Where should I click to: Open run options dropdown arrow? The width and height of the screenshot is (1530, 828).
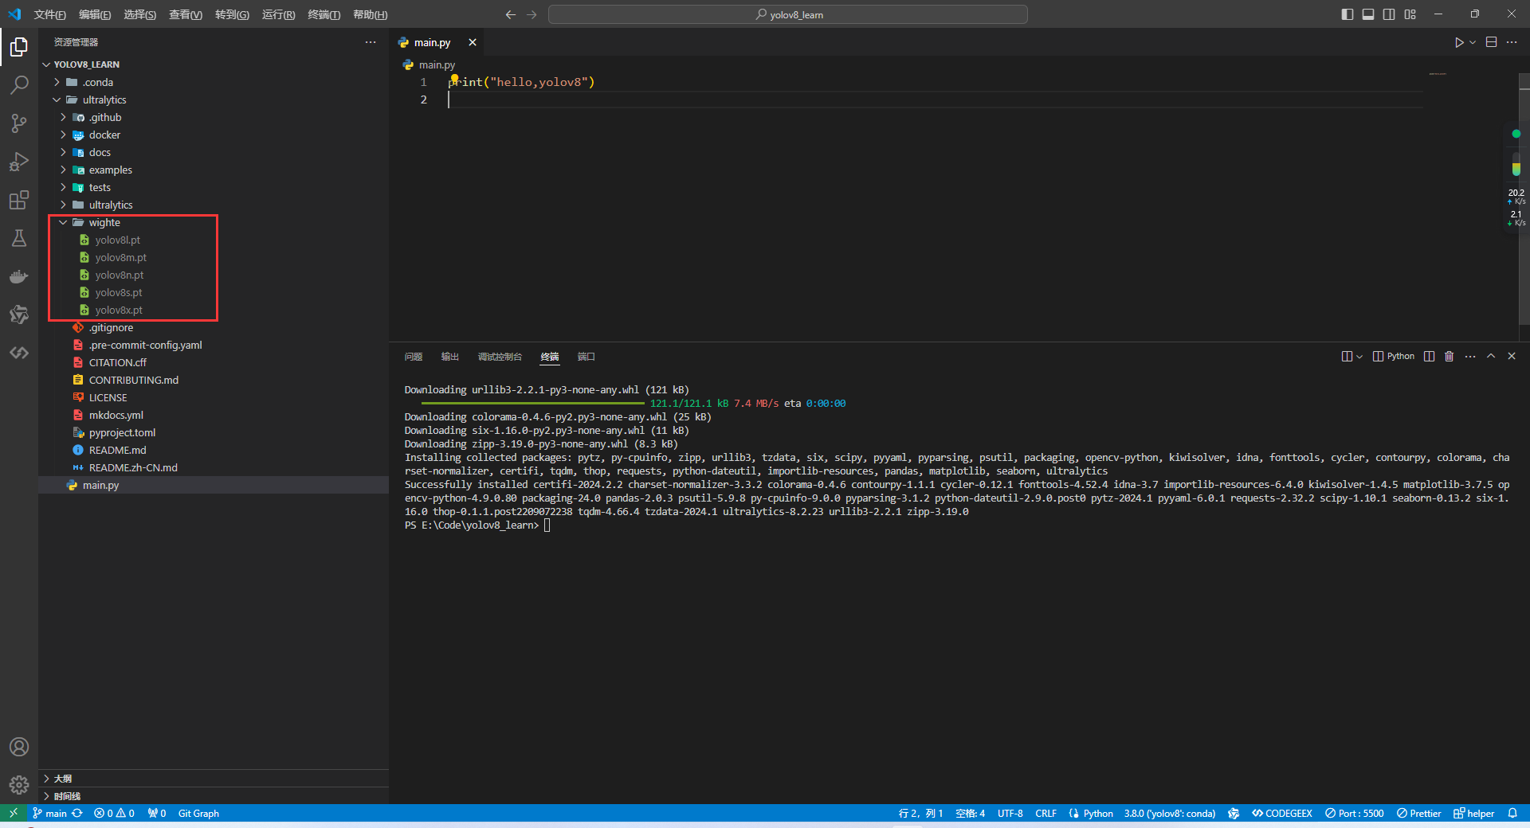click(1473, 42)
